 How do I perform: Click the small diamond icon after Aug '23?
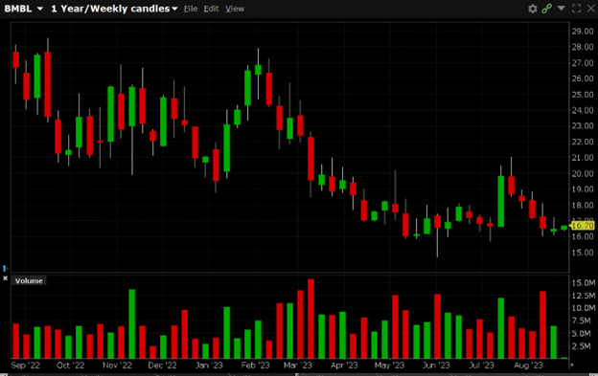coord(571,365)
